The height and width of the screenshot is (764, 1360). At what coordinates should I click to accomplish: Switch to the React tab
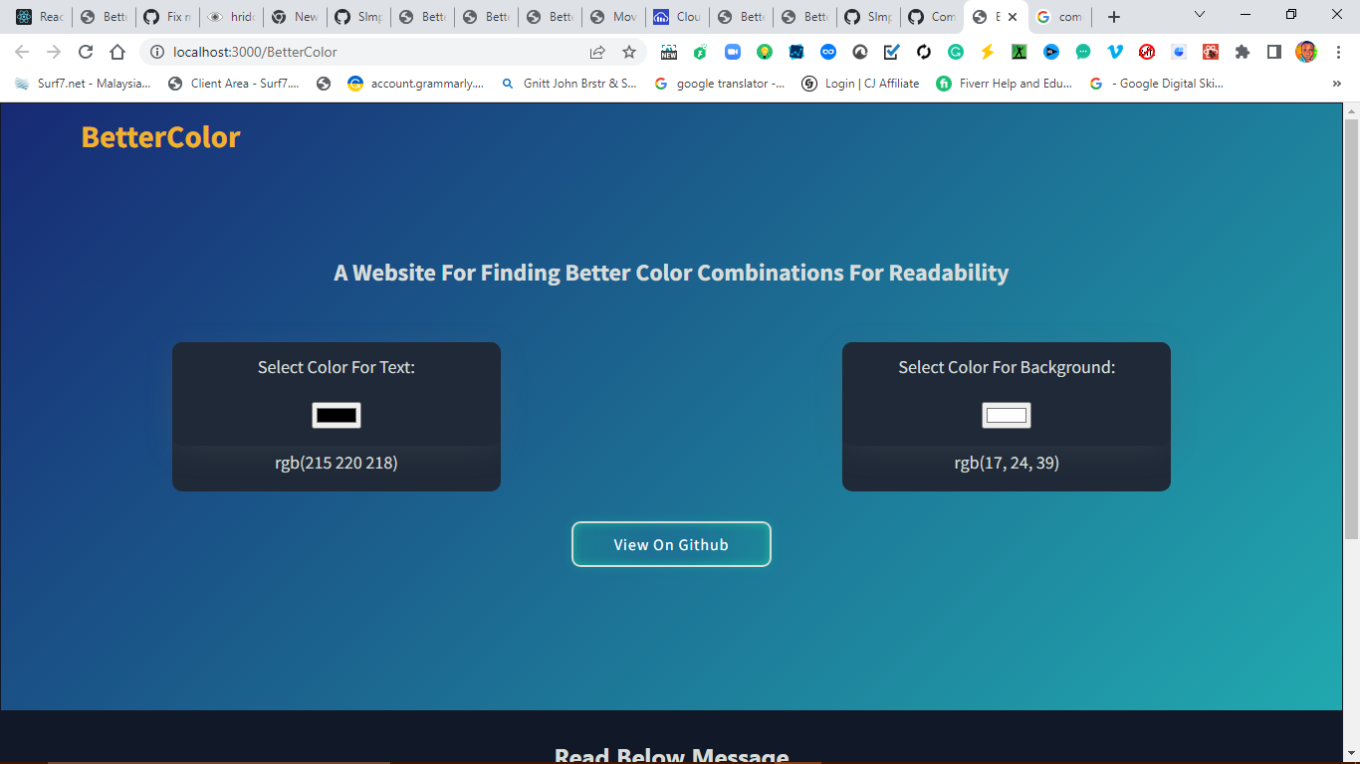click(x=36, y=16)
